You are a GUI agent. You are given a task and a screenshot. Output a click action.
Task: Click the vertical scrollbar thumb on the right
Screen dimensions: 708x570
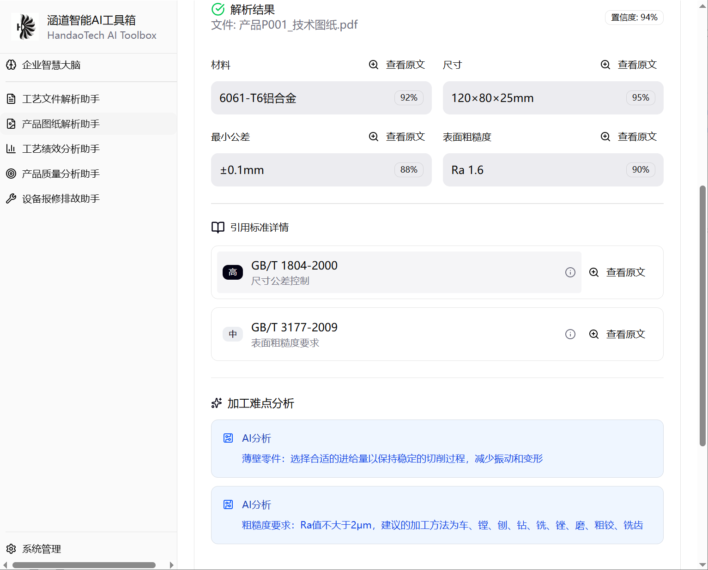coord(702,316)
